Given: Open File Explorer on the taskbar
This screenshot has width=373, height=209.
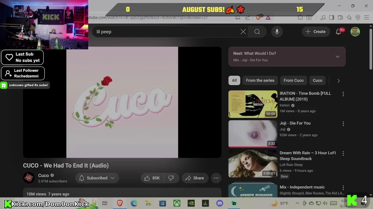Looking at the screenshot, I should coord(148,203).
